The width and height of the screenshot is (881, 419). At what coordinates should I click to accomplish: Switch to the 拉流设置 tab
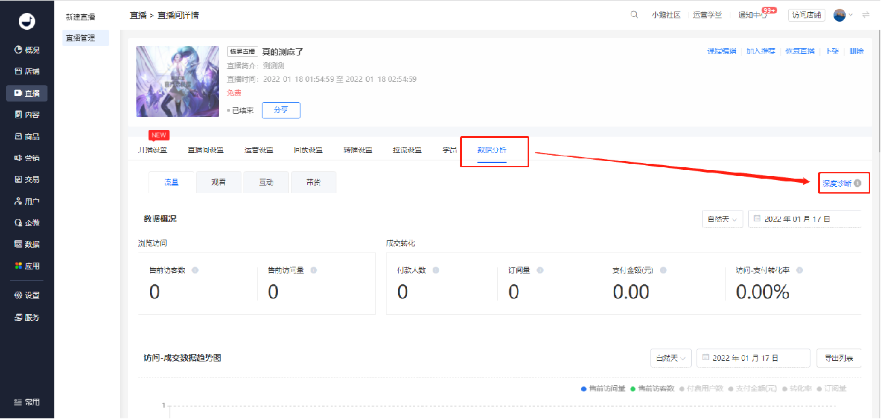tap(407, 150)
